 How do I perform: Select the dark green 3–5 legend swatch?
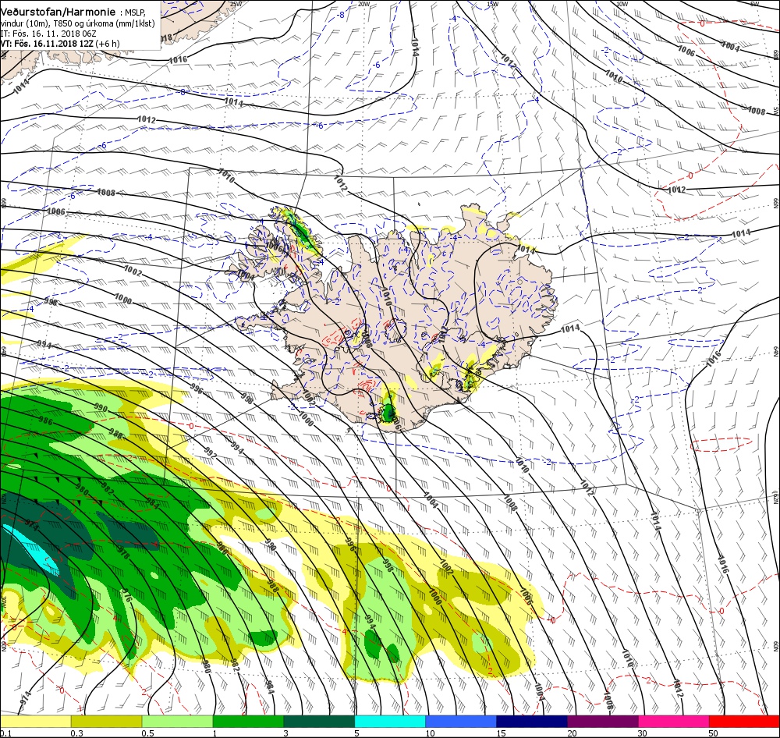tap(319, 721)
